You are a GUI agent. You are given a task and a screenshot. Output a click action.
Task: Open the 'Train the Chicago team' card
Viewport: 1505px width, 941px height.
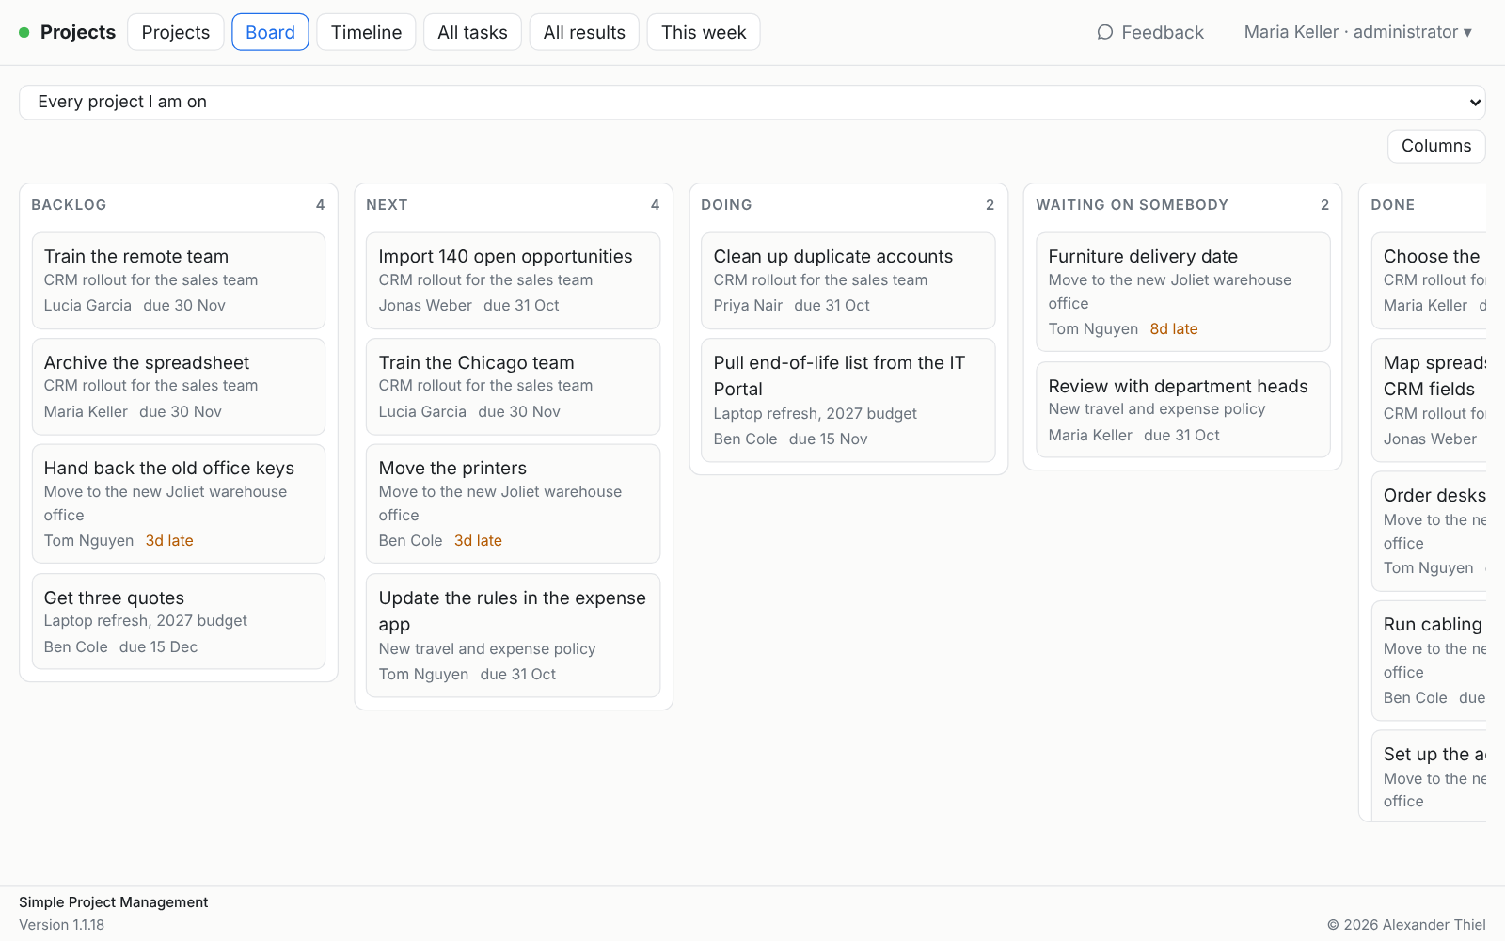pos(514,387)
